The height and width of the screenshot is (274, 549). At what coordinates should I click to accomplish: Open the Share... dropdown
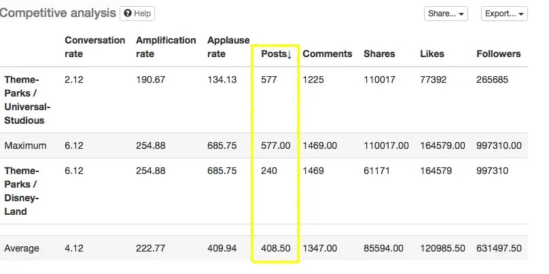click(446, 14)
